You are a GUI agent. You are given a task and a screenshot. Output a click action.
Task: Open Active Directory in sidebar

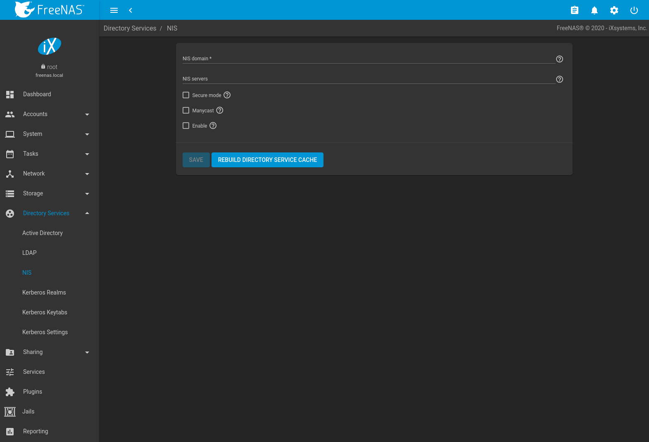[43, 233]
